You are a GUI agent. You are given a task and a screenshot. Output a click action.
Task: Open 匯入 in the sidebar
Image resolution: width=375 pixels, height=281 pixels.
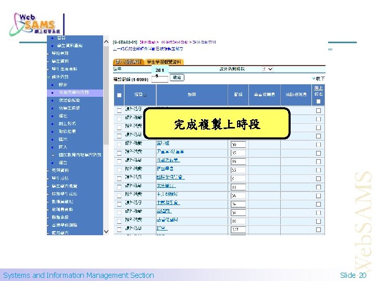[x=63, y=147]
